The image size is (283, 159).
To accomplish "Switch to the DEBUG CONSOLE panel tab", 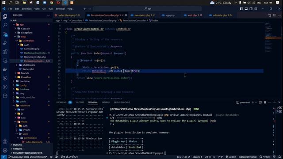I will pos(122,102).
